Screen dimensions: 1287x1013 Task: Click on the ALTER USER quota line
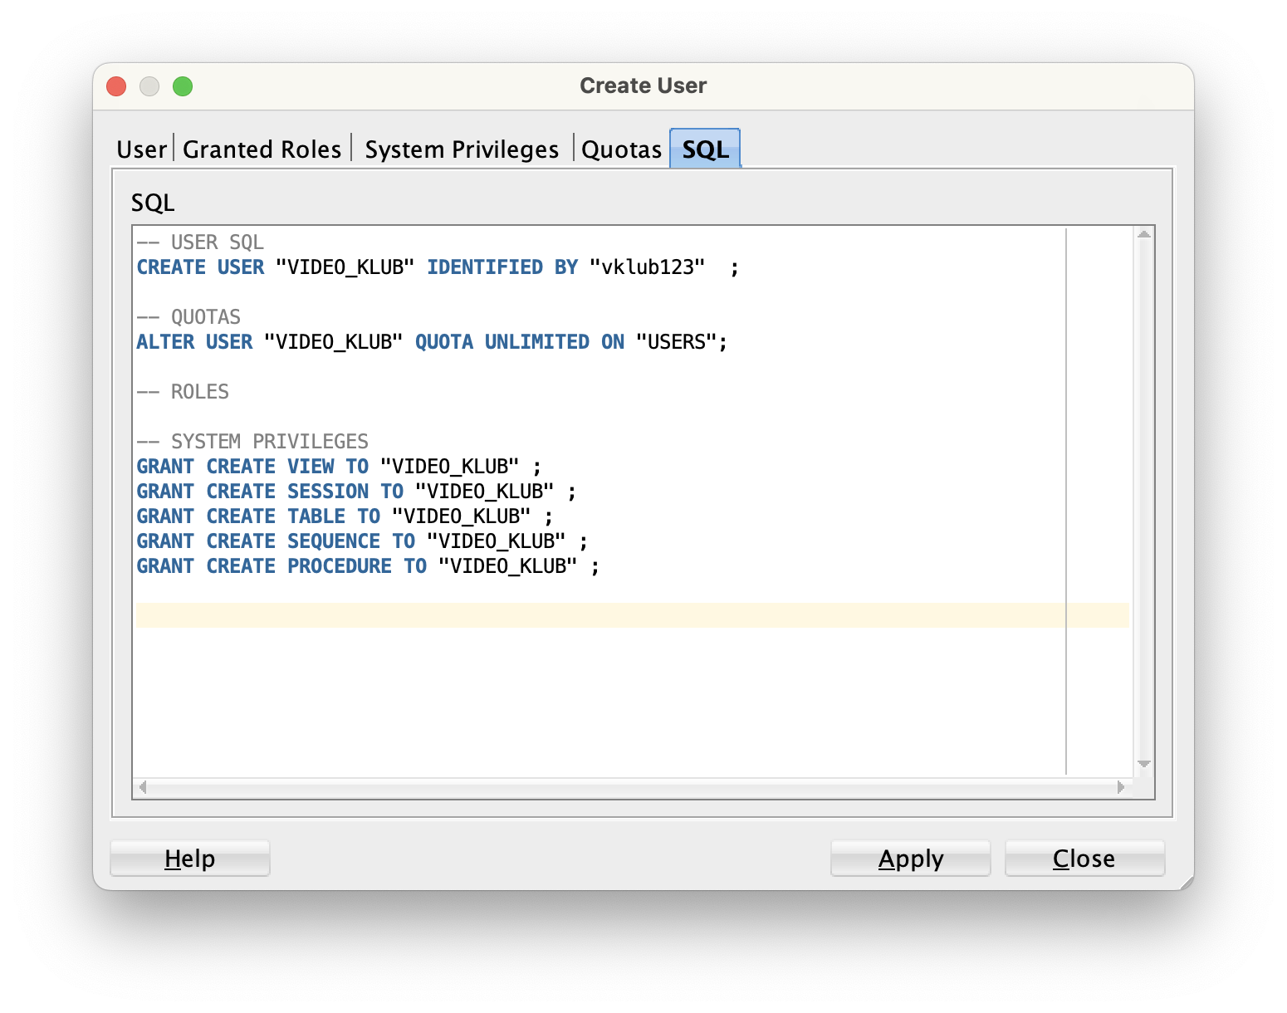click(432, 342)
